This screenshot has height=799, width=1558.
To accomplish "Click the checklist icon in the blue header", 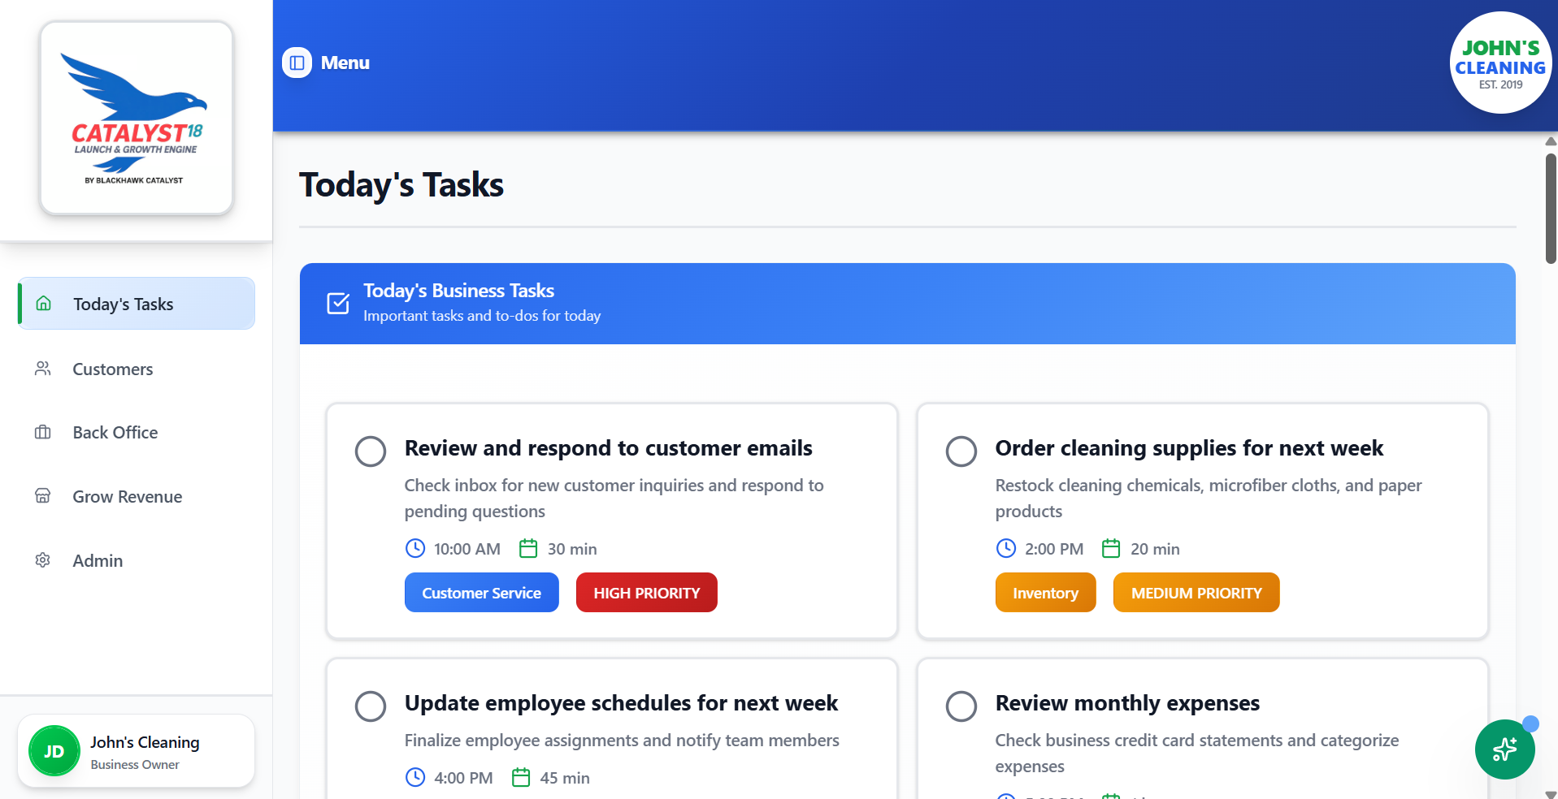I will click(337, 303).
